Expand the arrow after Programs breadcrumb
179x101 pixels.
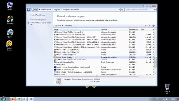[62, 10]
